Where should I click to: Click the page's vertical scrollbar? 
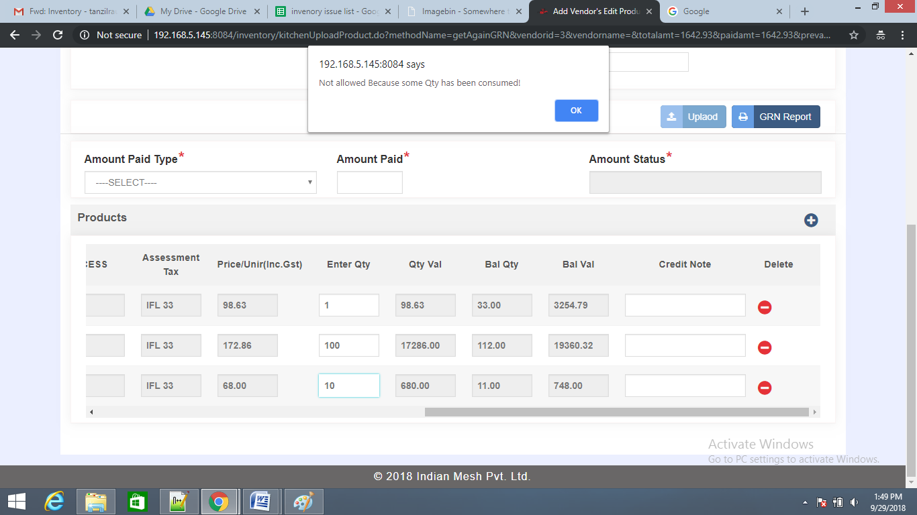point(911,351)
